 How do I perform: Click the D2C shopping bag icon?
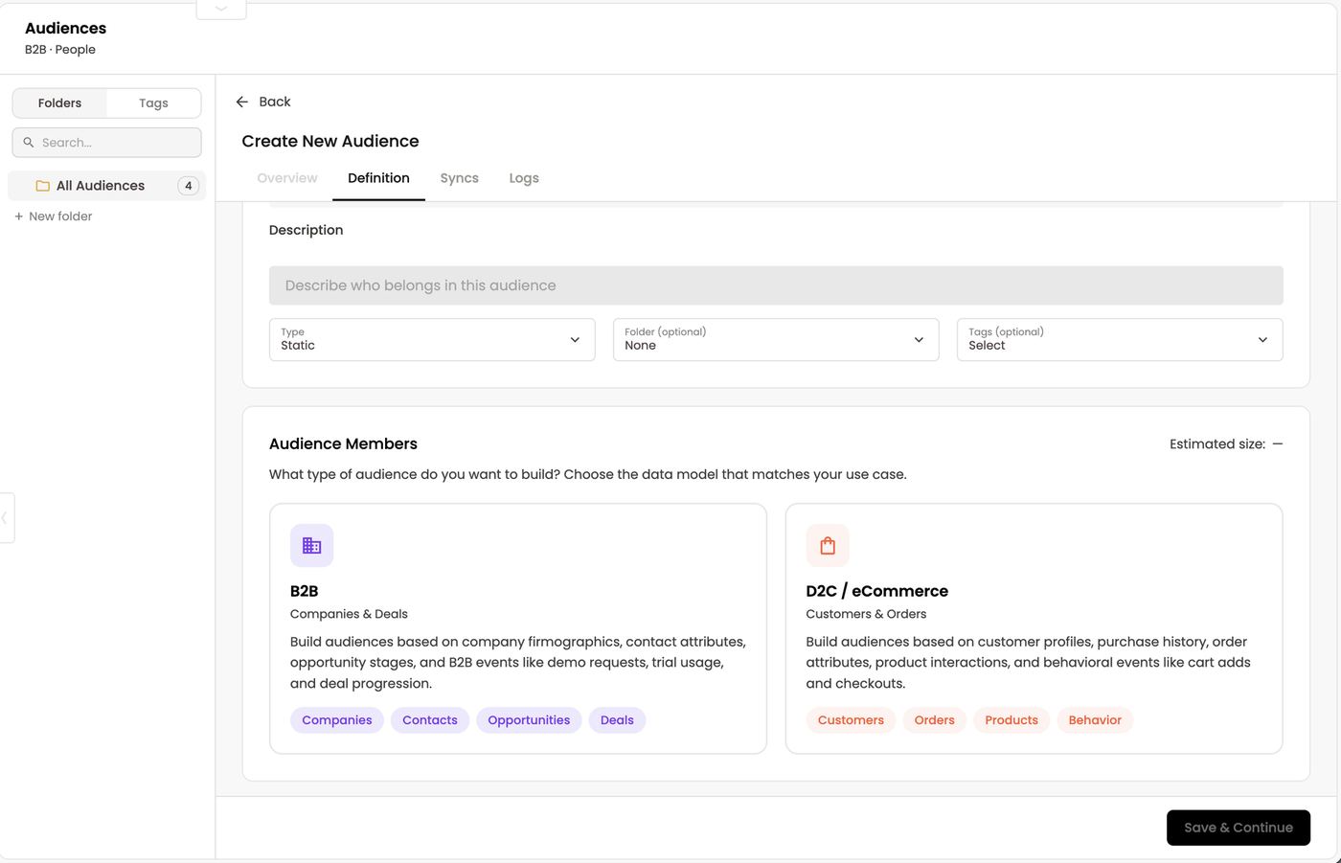pyautogui.click(x=828, y=545)
